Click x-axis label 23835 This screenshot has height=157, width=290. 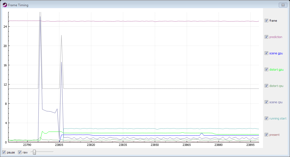coord(123,145)
